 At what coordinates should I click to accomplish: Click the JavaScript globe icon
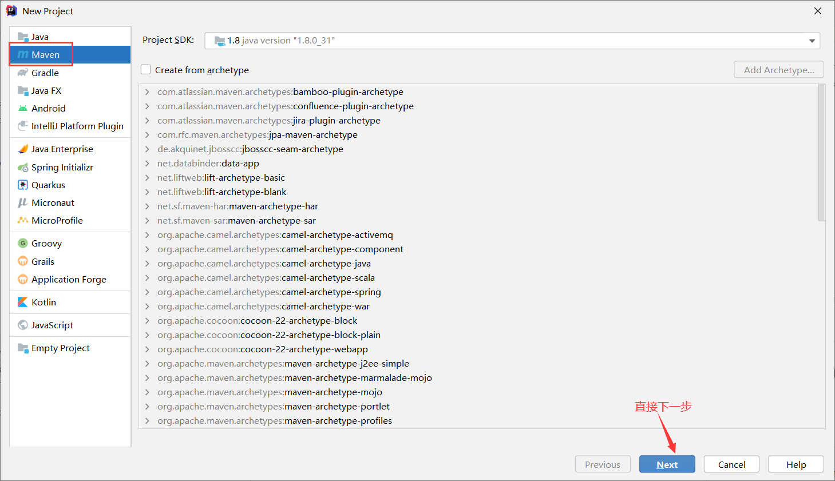(23, 325)
